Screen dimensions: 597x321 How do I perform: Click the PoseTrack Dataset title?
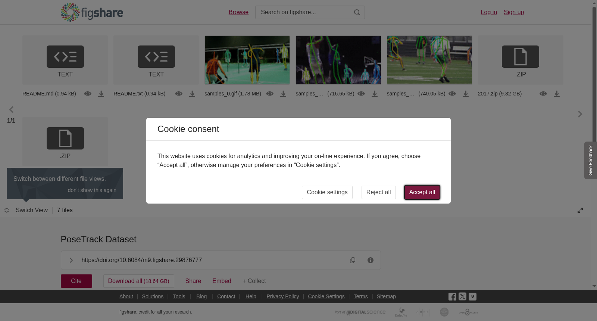pos(99,239)
